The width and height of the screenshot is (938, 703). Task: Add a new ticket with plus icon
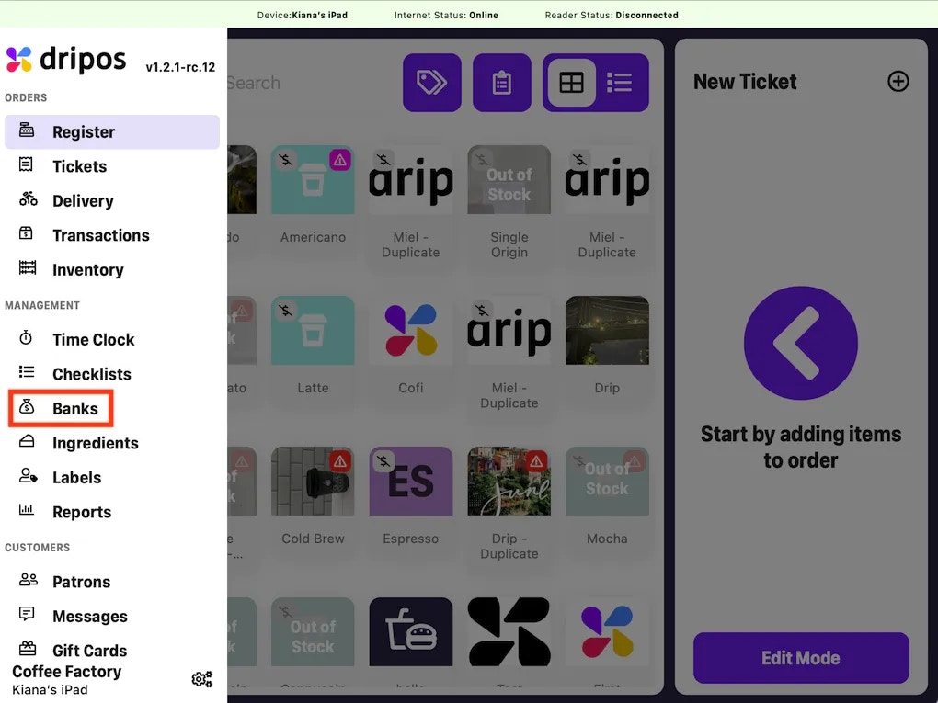898,81
